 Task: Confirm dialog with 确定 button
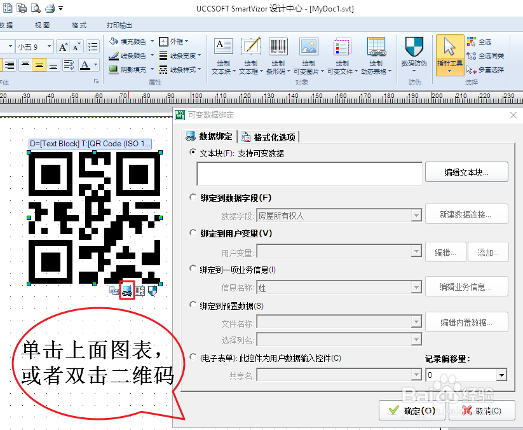tap(412, 410)
